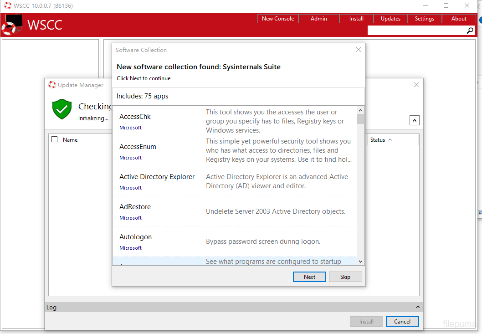This screenshot has width=482, height=334.
Task: Click the app list scrollbar thumb
Action: (360, 119)
